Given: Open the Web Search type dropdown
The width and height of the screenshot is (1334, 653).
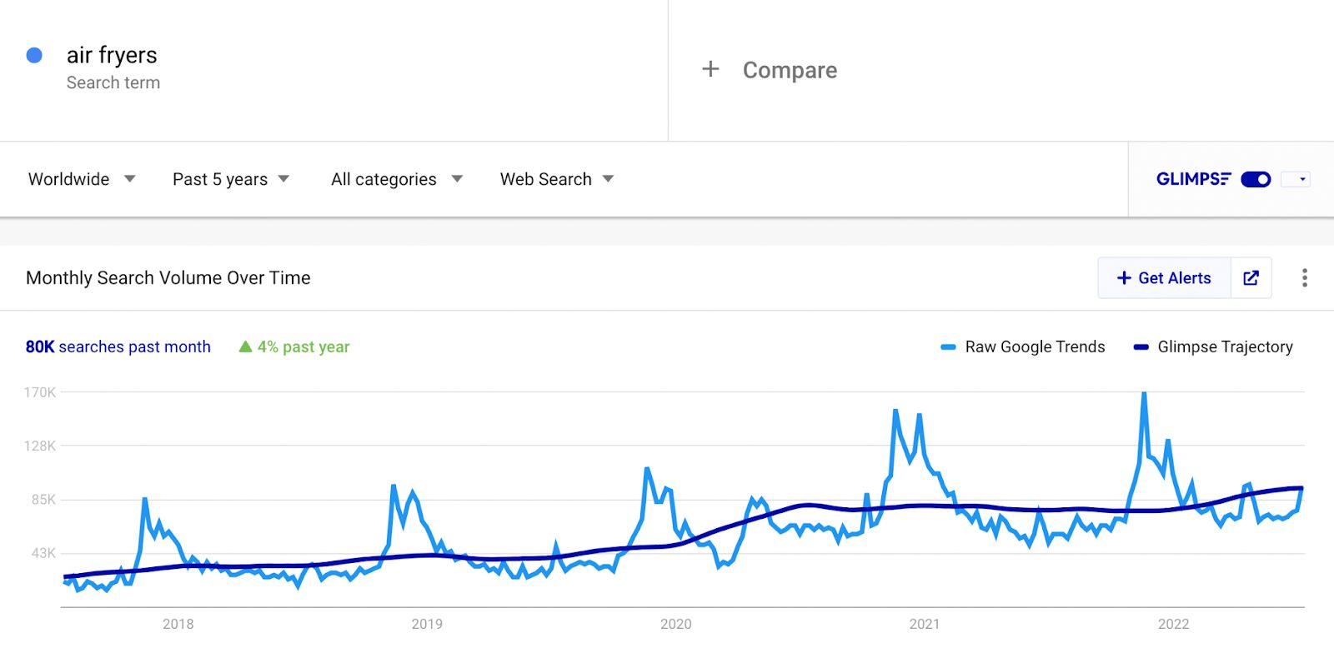Looking at the screenshot, I should [x=557, y=179].
